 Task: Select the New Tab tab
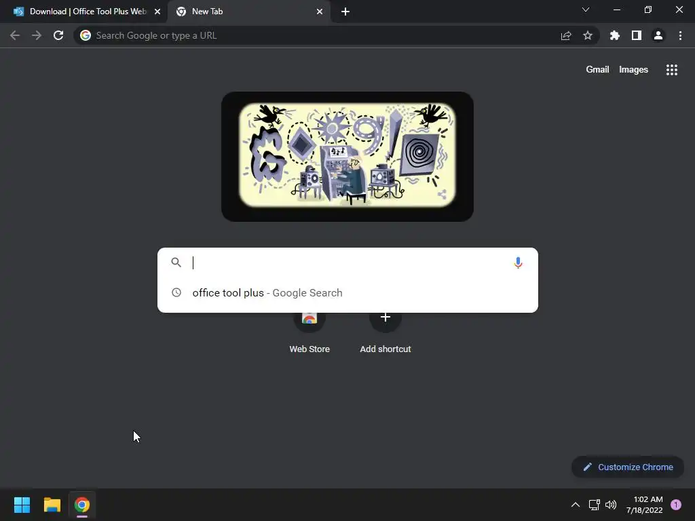[248, 12]
